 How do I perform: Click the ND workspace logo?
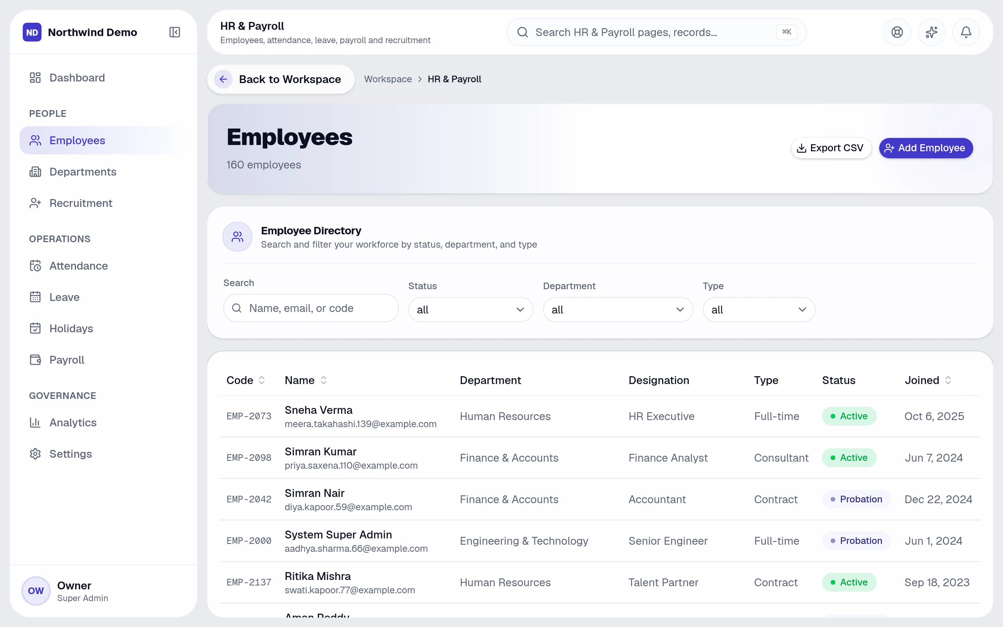click(x=32, y=32)
